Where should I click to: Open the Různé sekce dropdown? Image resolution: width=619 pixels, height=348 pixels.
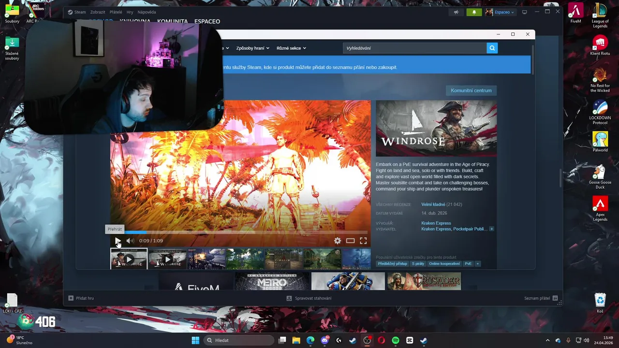(x=291, y=48)
